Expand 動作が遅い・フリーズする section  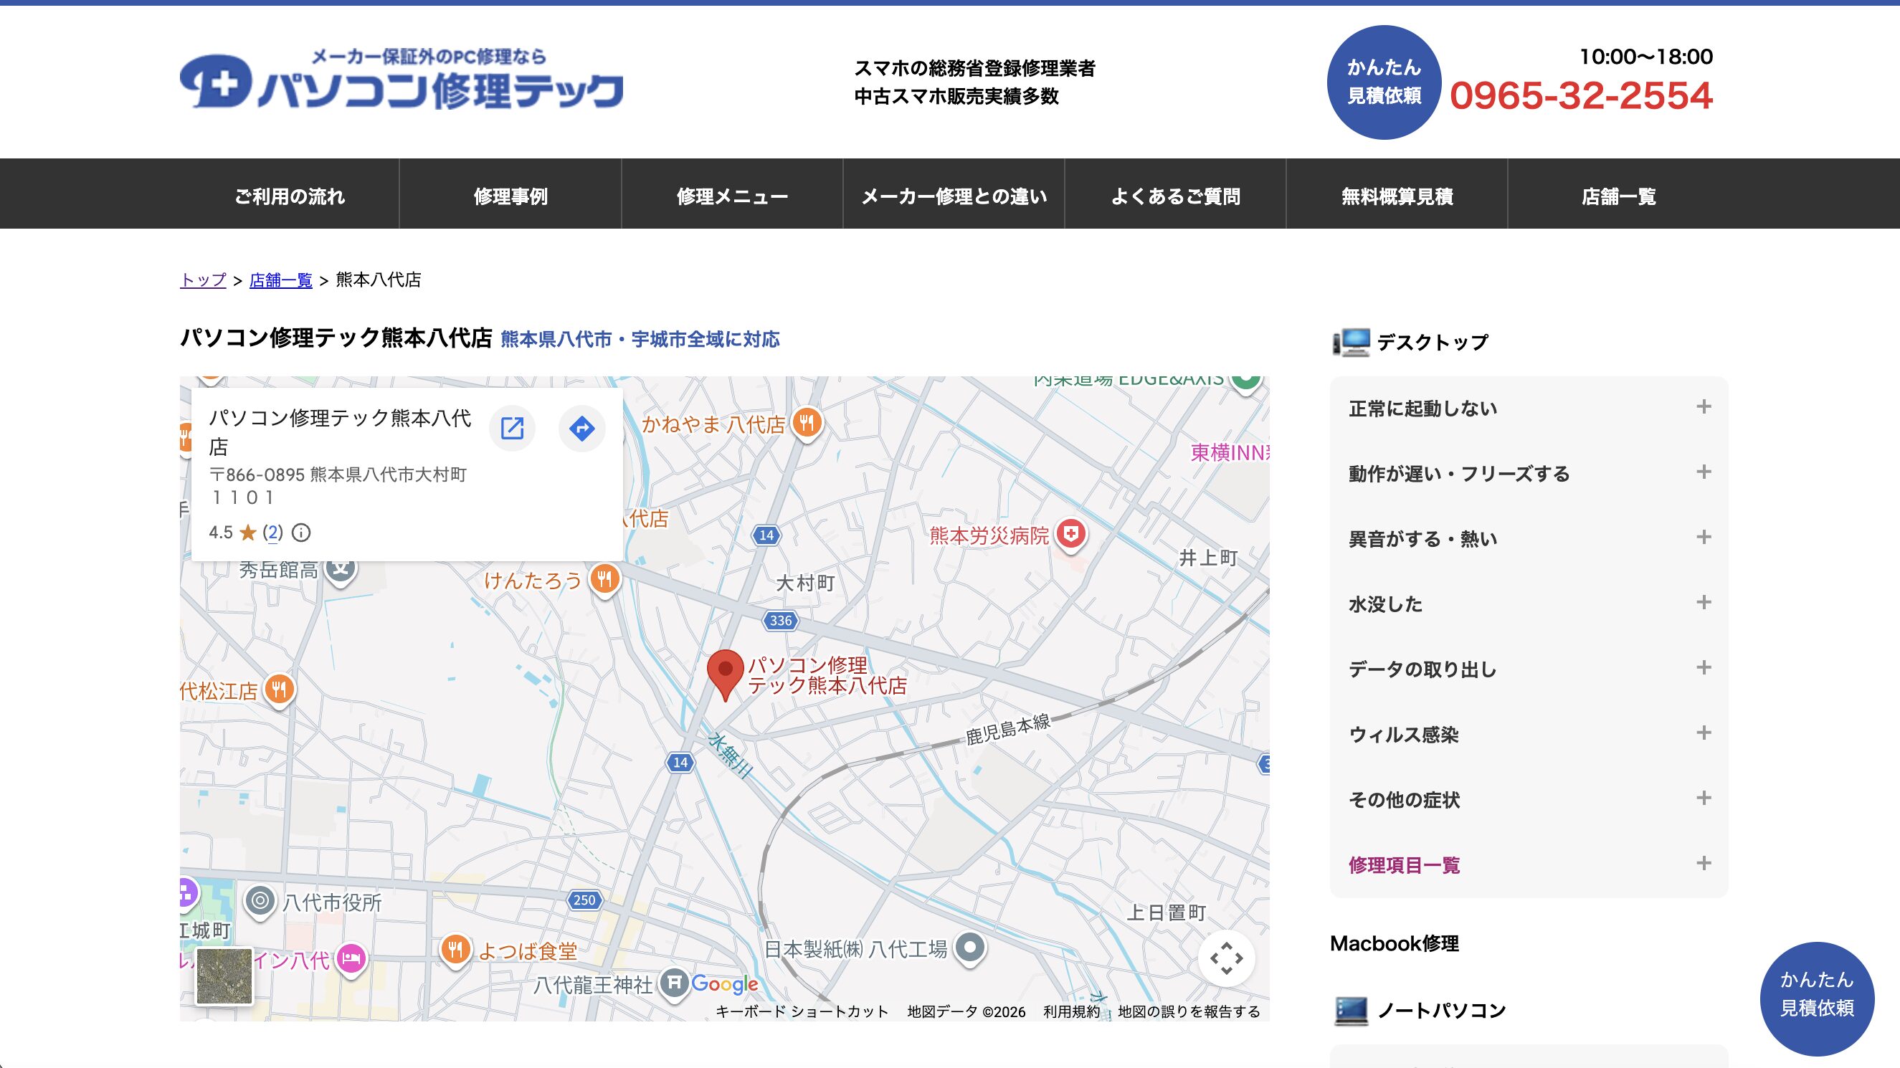(1529, 473)
